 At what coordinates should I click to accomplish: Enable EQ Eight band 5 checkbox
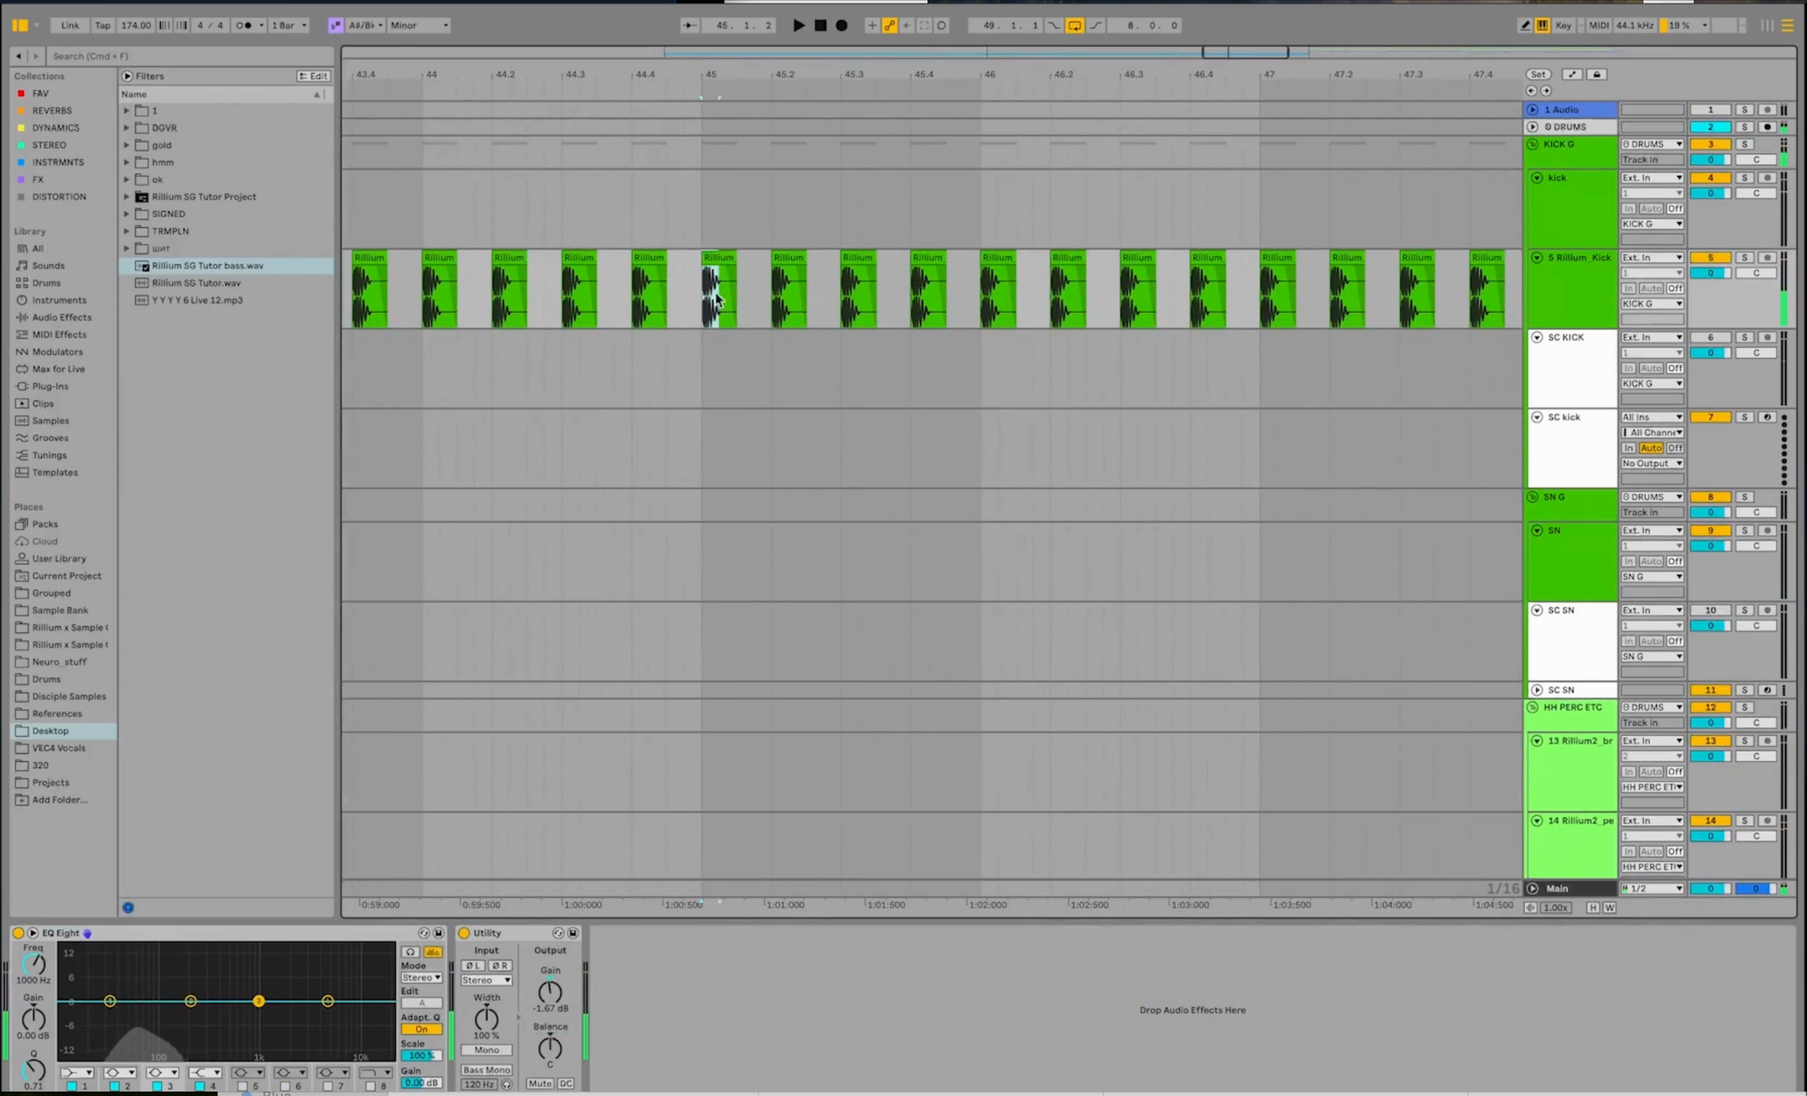[x=242, y=1087]
